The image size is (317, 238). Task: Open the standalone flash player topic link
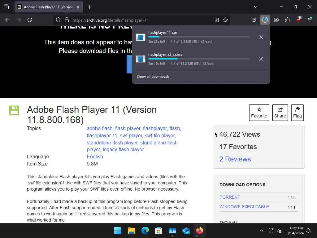click(x=112, y=143)
